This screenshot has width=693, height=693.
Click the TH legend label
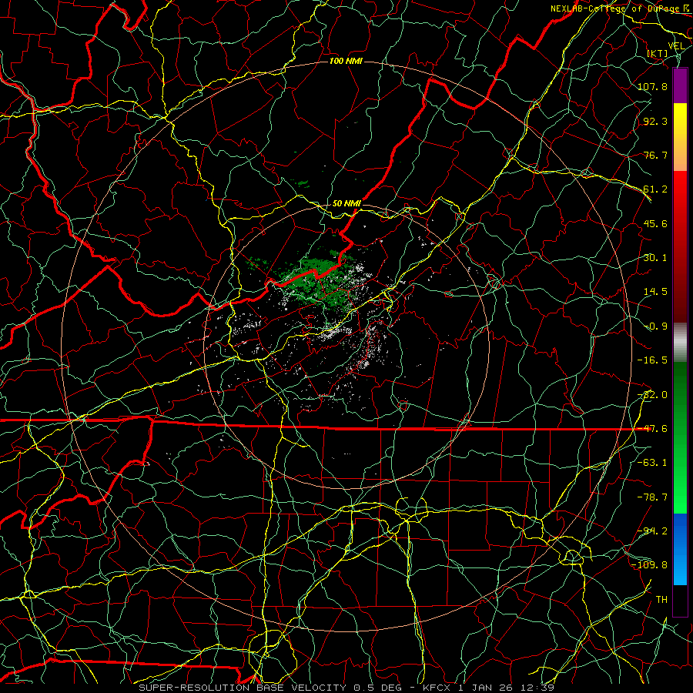[x=661, y=600]
